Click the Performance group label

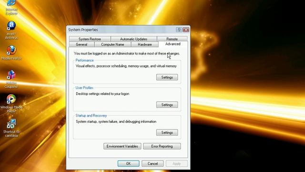(85, 60)
